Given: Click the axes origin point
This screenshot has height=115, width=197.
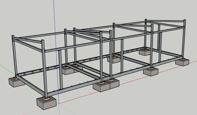Looking at the screenshot, I should click(x=59, y=104).
